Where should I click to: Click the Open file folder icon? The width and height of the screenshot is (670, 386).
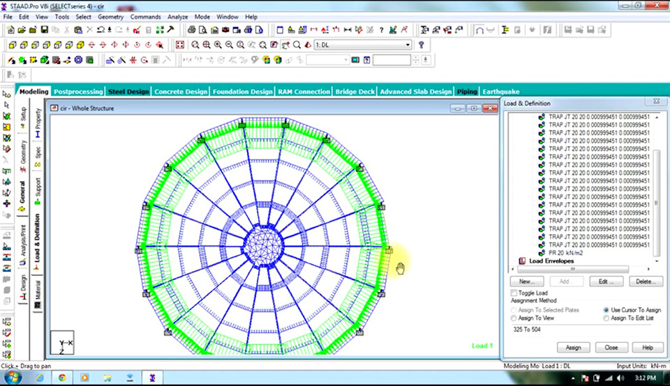pyautogui.click(x=22, y=30)
